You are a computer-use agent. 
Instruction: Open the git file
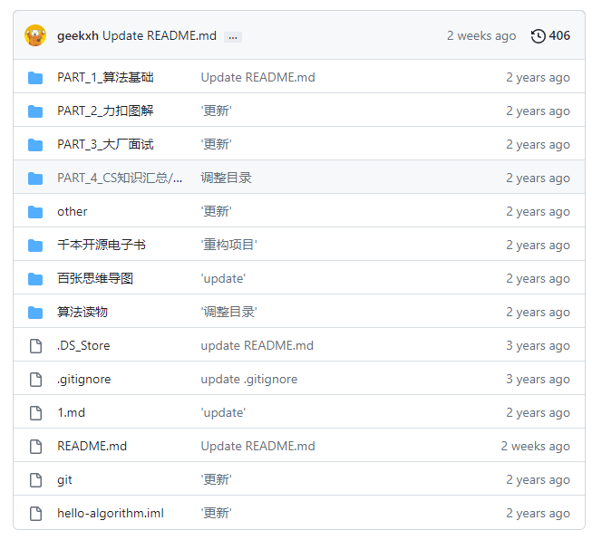pyautogui.click(x=64, y=480)
